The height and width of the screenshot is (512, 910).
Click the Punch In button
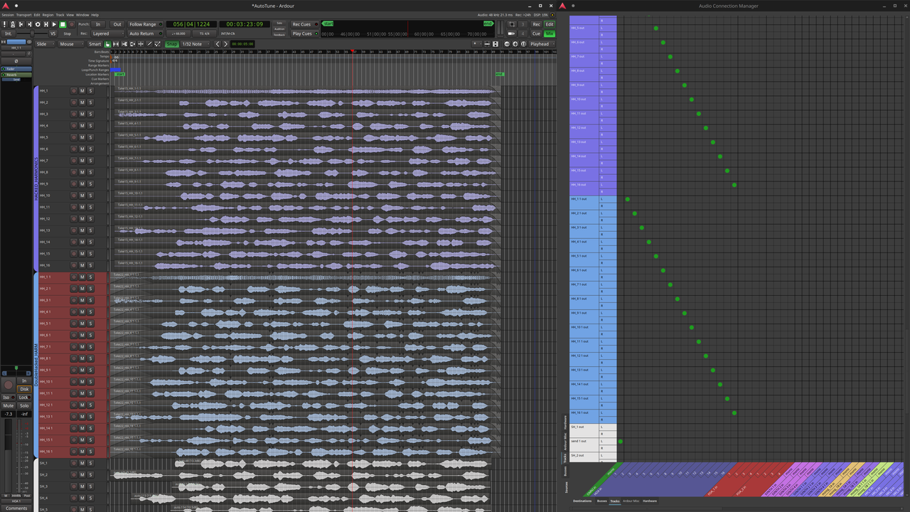click(99, 24)
